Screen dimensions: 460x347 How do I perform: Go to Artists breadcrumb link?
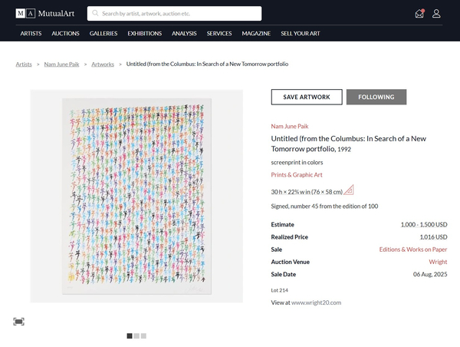[24, 64]
